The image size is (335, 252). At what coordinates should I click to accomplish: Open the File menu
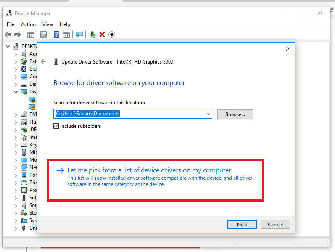coord(11,24)
